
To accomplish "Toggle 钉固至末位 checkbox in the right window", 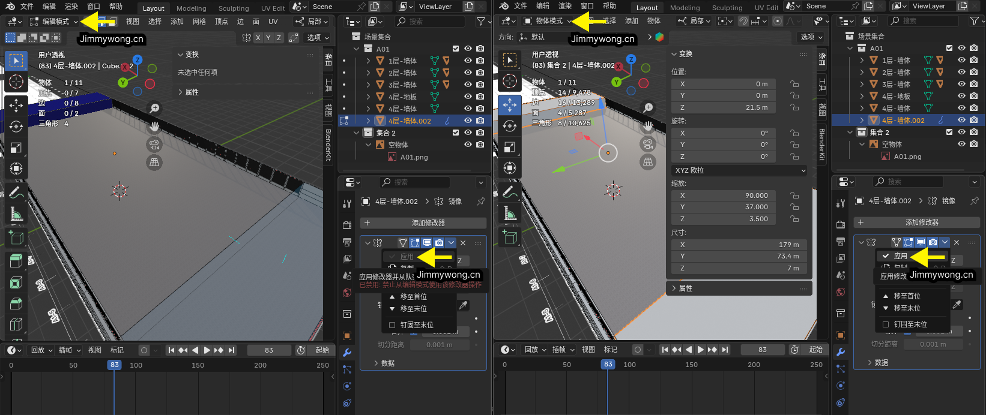I will (x=886, y=324).
